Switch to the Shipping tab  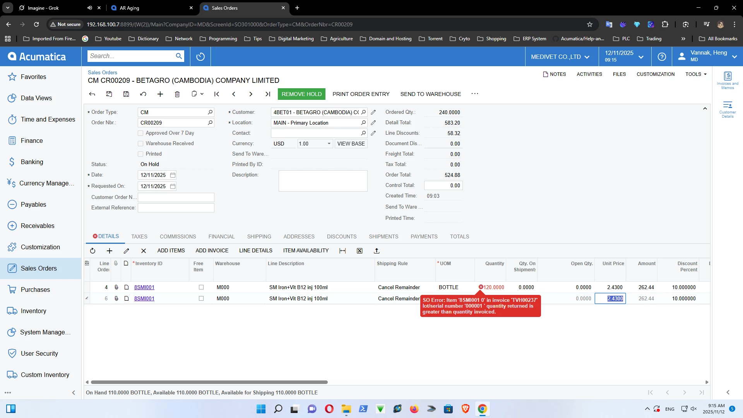coord(259,236)
